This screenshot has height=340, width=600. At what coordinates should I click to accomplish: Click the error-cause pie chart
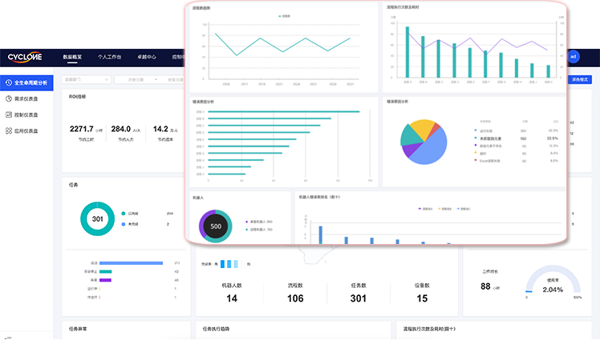[x=424, y=142]
